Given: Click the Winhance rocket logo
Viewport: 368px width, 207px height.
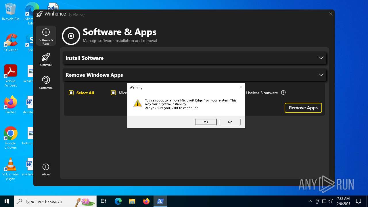Looking at the screenshot, I should click(40, 14).
